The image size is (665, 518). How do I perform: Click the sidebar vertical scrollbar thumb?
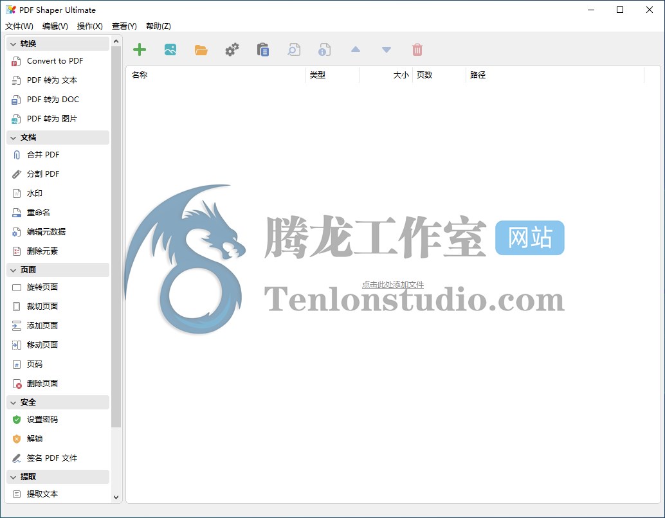(x=116, y=237)
